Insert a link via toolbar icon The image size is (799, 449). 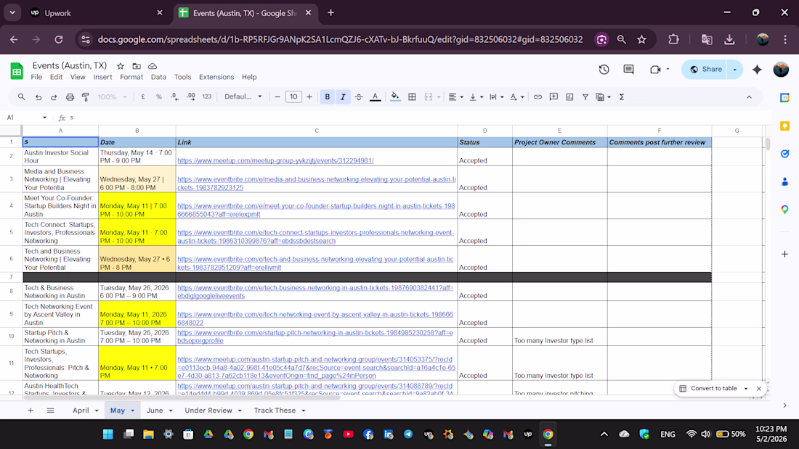pyautogui.click(x=538, y=96)
